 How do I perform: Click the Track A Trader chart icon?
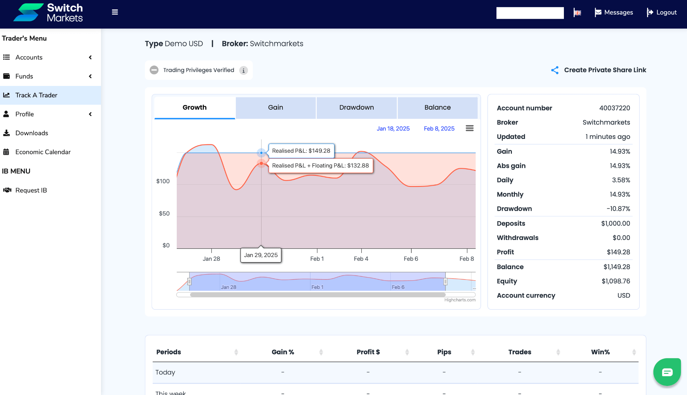click(x=6, y=95)
